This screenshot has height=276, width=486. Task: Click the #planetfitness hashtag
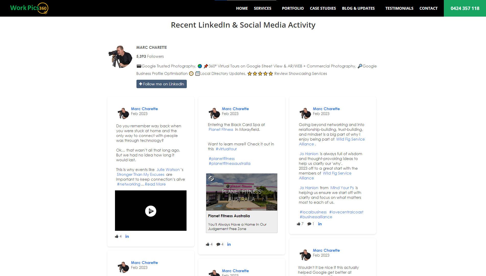tap(222, 158)
